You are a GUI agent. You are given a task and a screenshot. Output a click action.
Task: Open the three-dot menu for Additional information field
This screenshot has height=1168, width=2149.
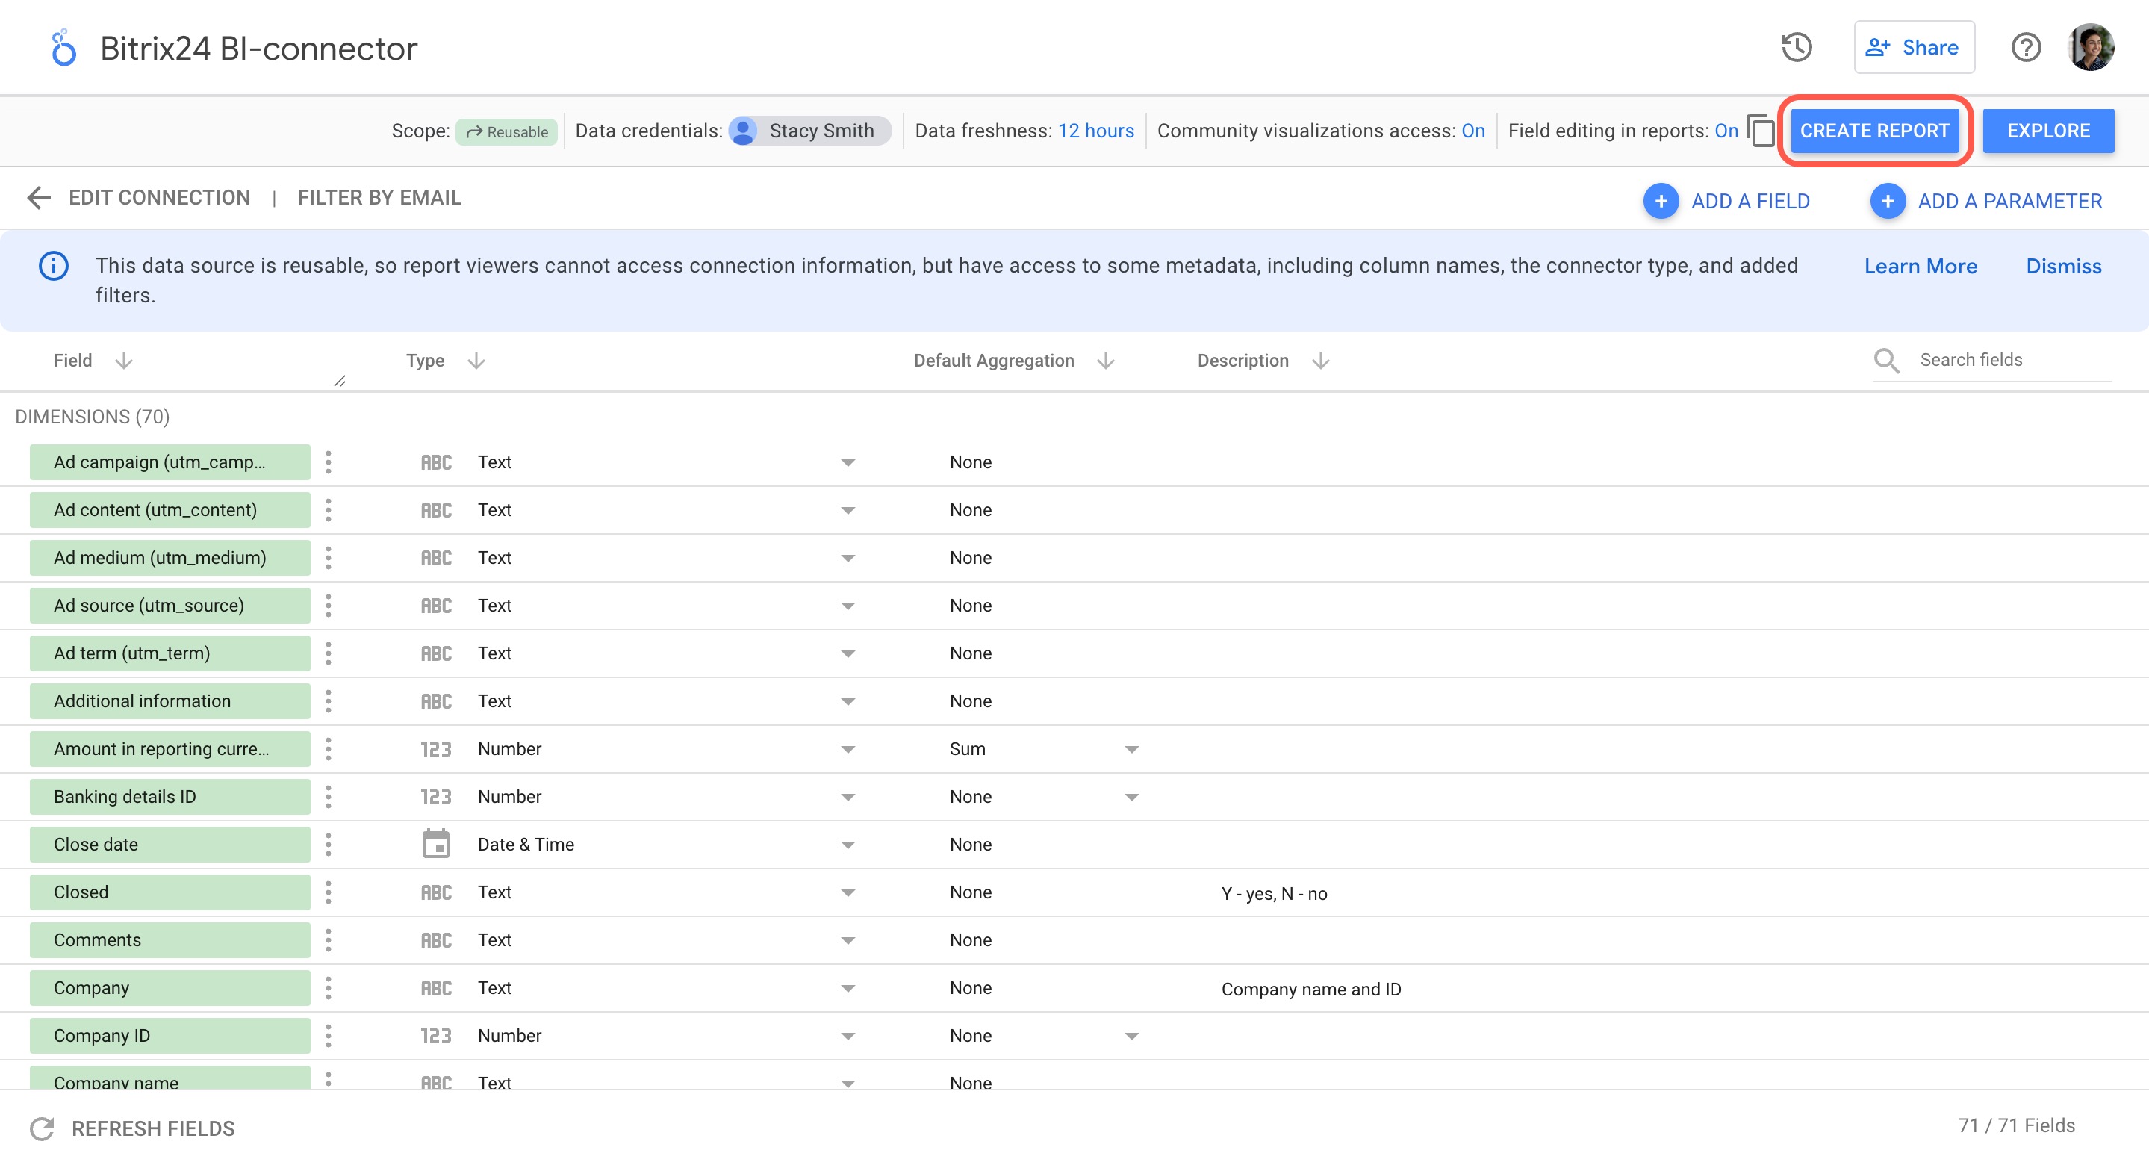coord(328,701)
